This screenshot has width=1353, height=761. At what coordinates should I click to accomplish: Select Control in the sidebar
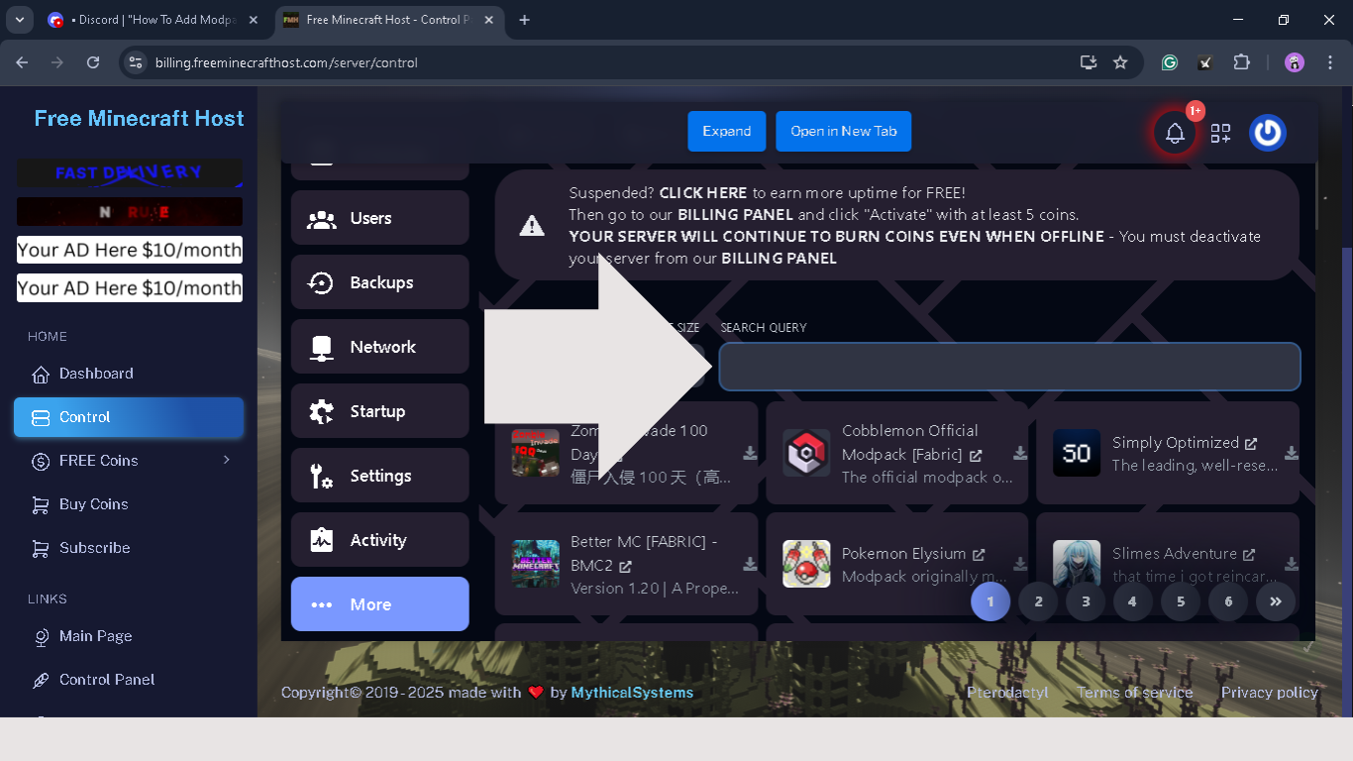(x=129, y=417)
